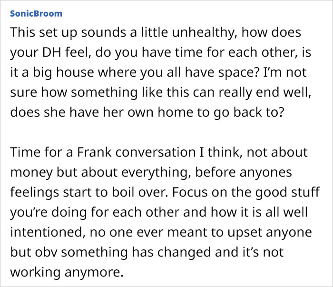
Task: Click the word 'unhealthy' in first line
Action: 203,32
